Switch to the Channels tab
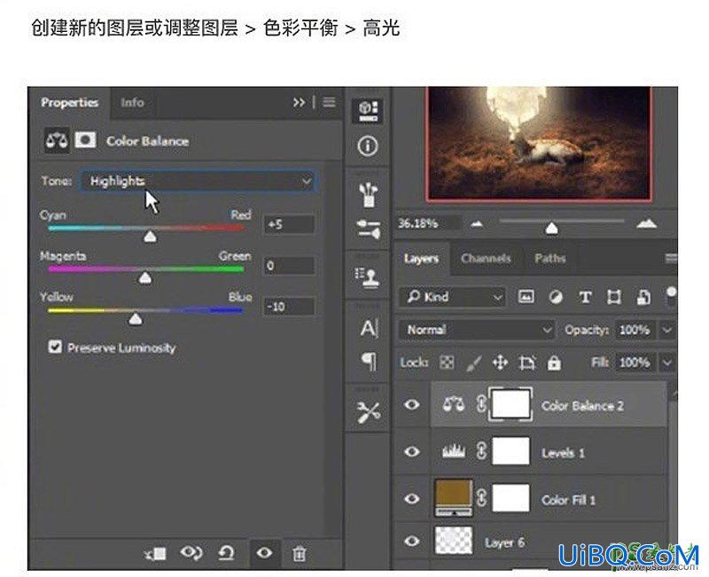709x577 pixels. point(486,258)
